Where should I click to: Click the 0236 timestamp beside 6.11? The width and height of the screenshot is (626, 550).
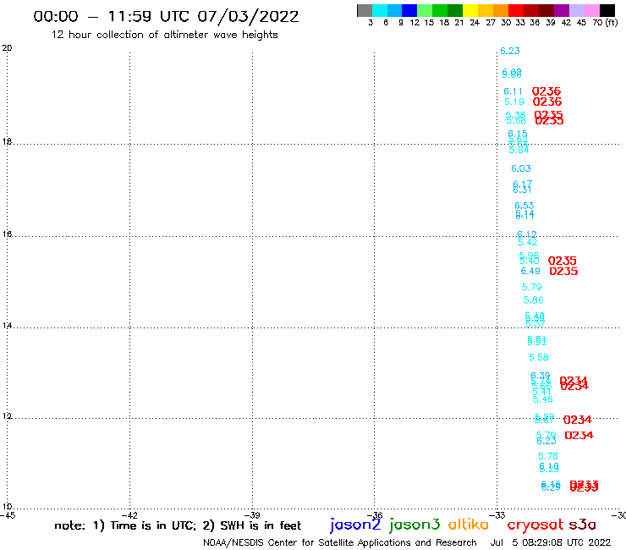546,91
